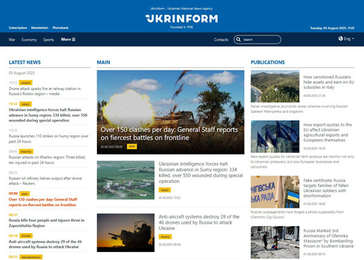Open the PUBLICATIONS section heading
The image size is (364, 260).
coord(268,63)
